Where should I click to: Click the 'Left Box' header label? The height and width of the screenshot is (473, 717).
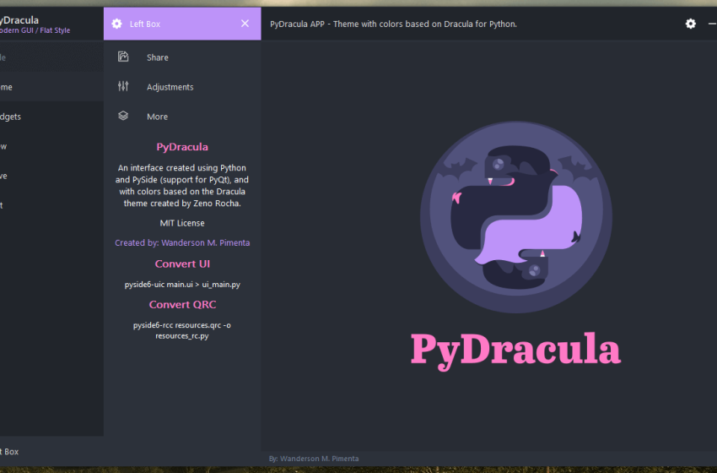click(x=145, y=24)
